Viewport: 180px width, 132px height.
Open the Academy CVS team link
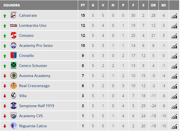click(31, 116)
